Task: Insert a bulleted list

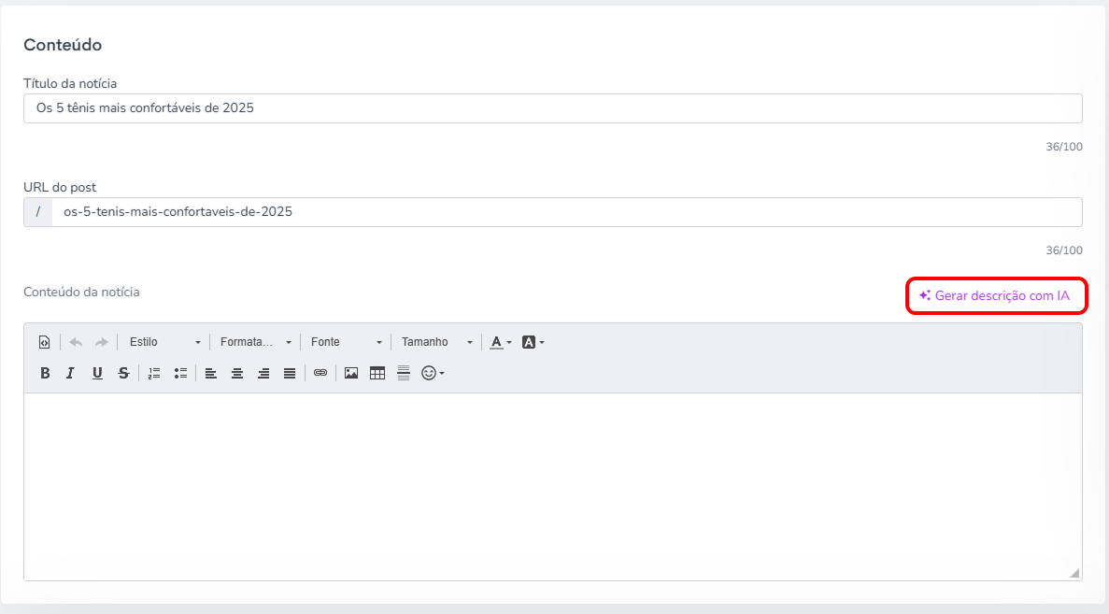Action: tap(180, 374)
